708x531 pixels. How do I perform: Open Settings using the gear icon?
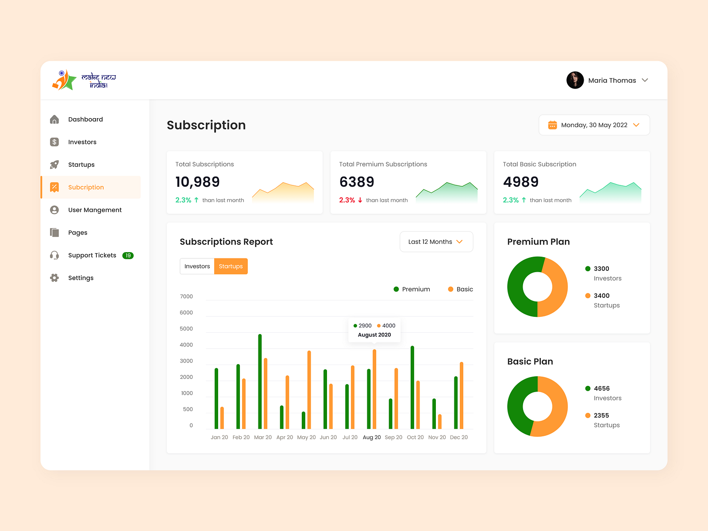click(x=54, y=277)
